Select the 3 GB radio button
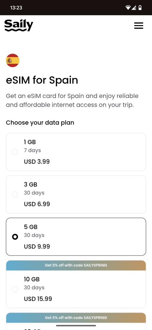 click(15, 194)
